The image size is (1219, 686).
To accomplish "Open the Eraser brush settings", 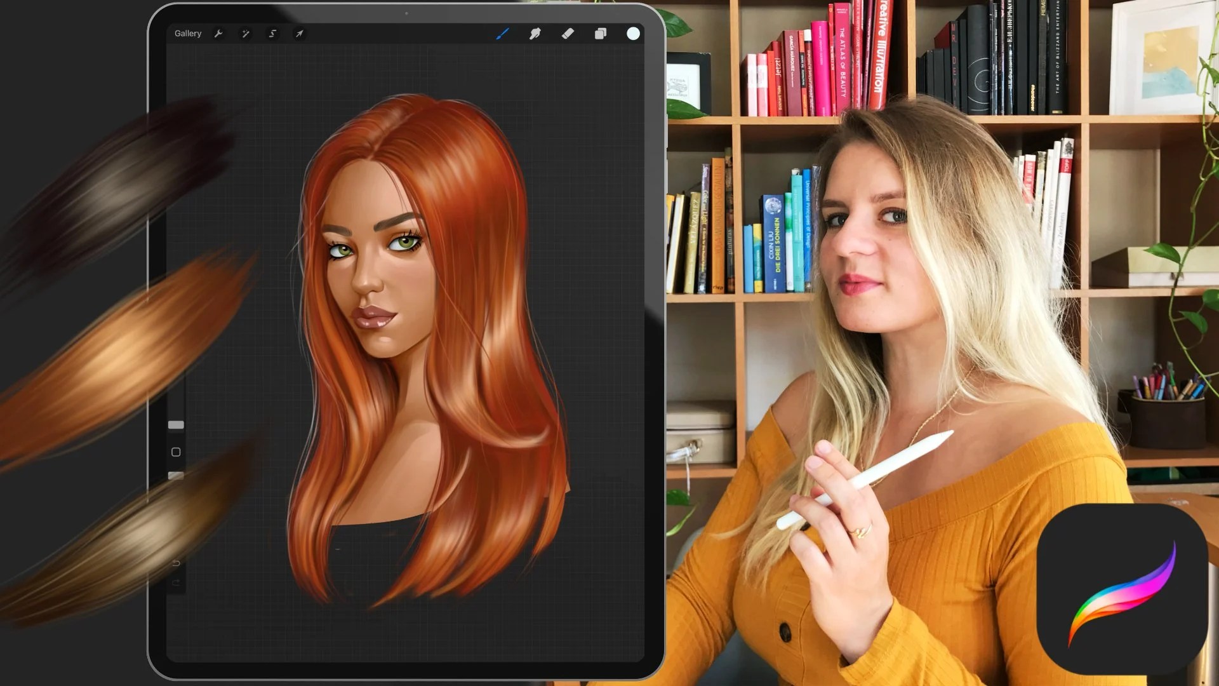I will (x=568, y=33).
